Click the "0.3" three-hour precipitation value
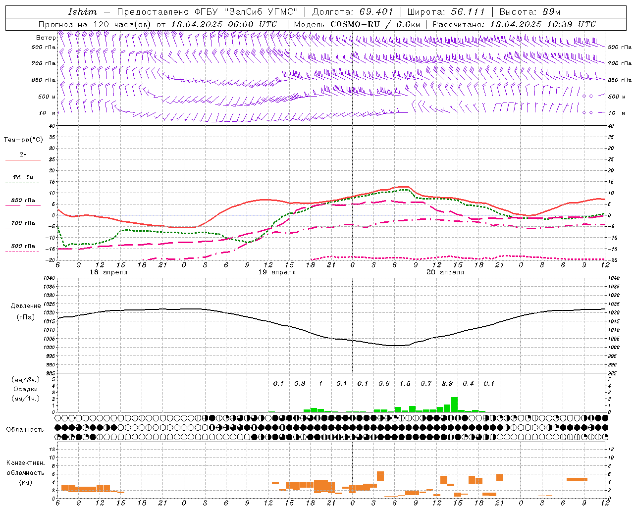Image resolution: width=634 pixels, height=507 pixels. pyautogui.click(x=300, y=383)
